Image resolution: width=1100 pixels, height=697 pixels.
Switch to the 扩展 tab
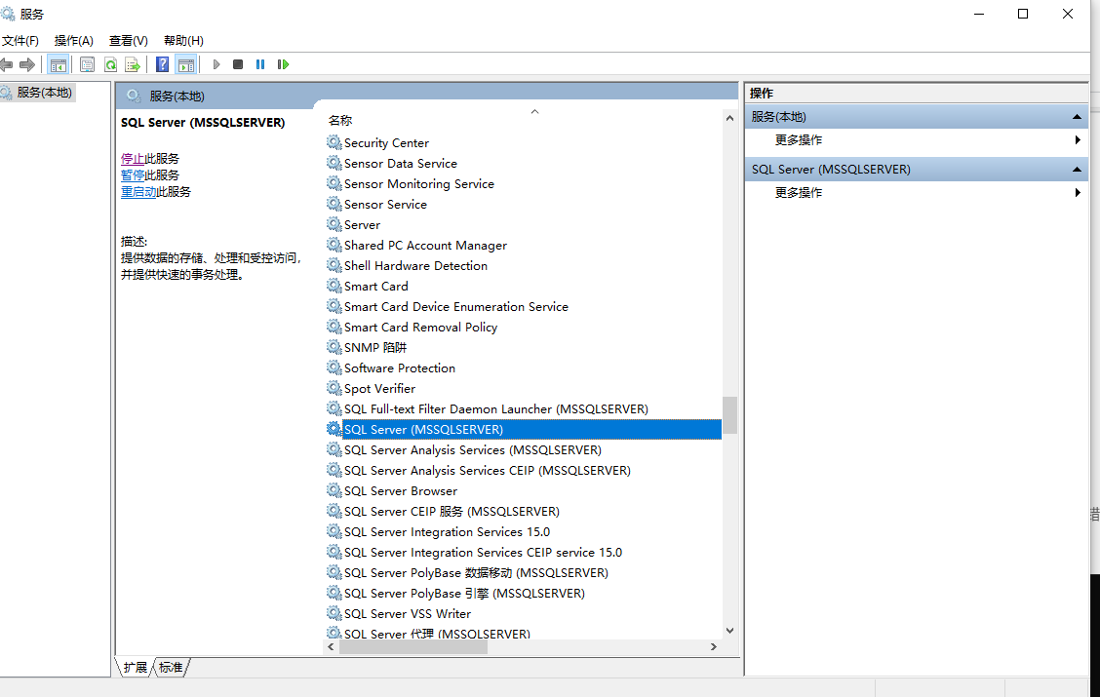135,667
